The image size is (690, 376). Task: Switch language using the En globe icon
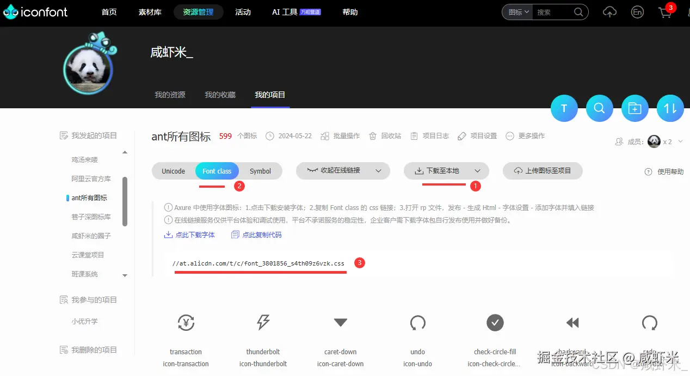pos(637,12)
